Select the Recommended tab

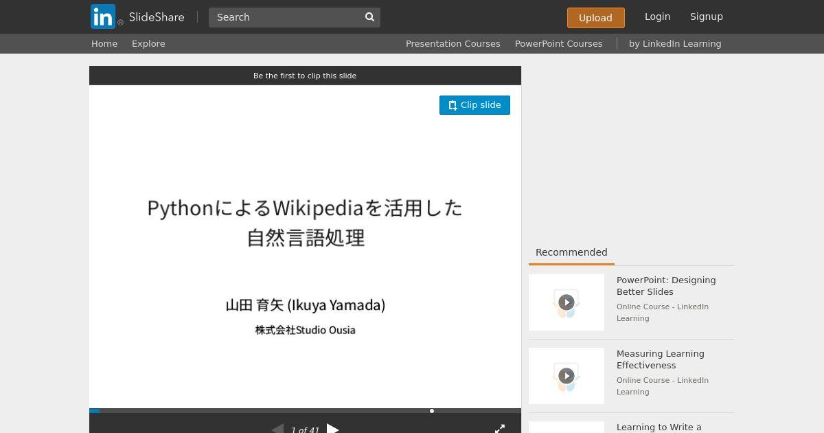pyautogui.click(x=571, y=252)
